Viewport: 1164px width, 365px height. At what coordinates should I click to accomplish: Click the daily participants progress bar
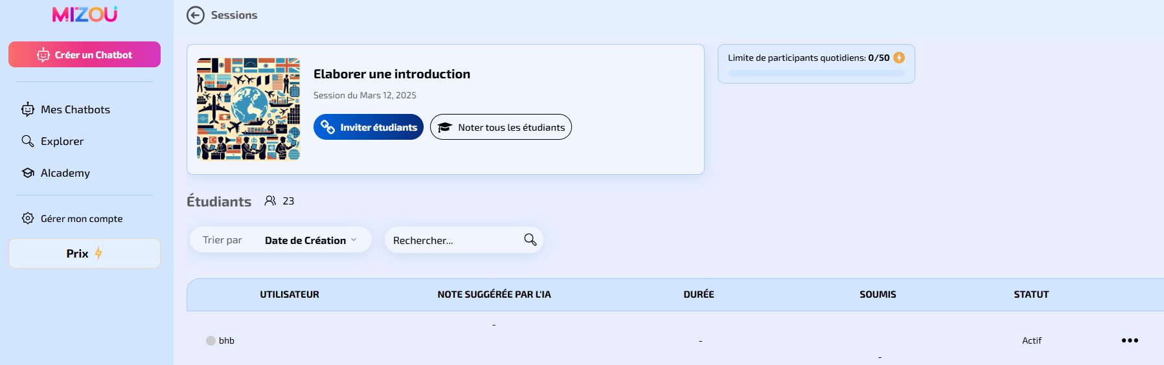coord(816,73)
